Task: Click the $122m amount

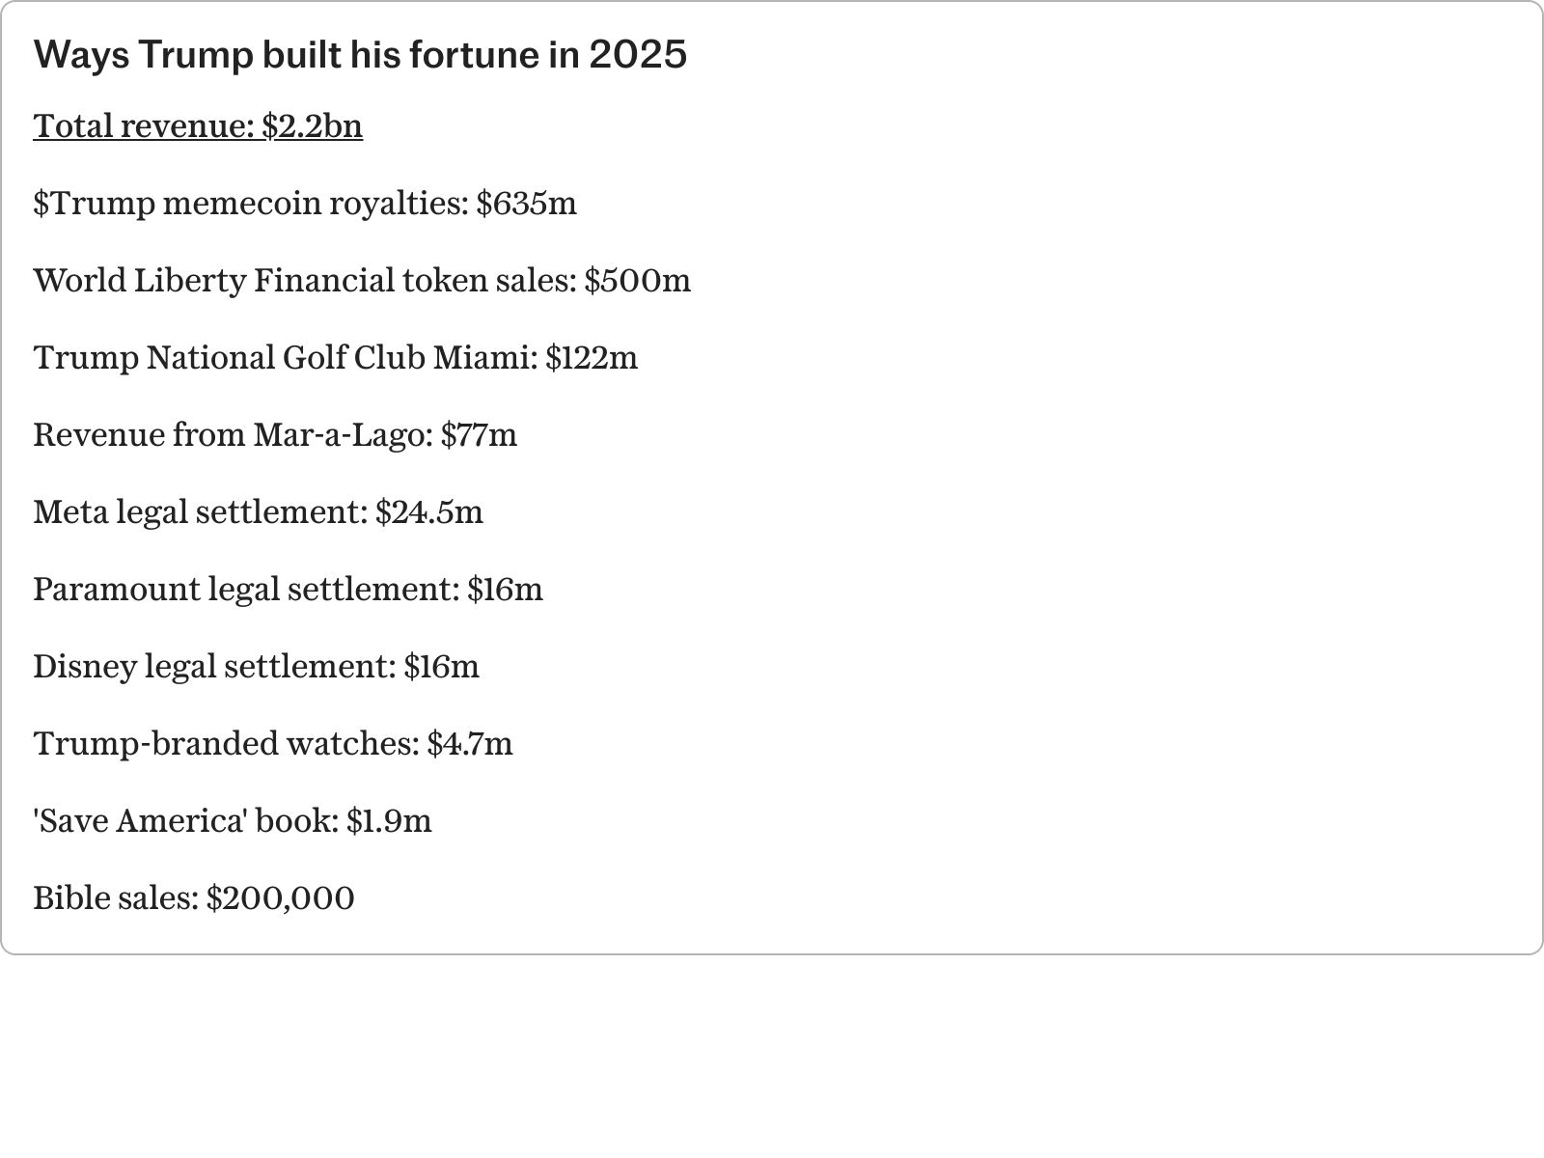Action: (x=592, y=358)
